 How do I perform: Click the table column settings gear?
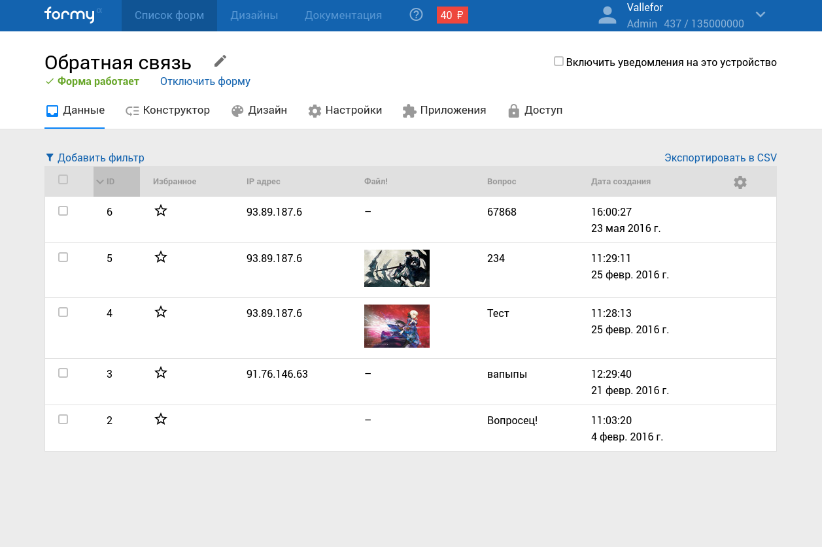click(740, 182)
